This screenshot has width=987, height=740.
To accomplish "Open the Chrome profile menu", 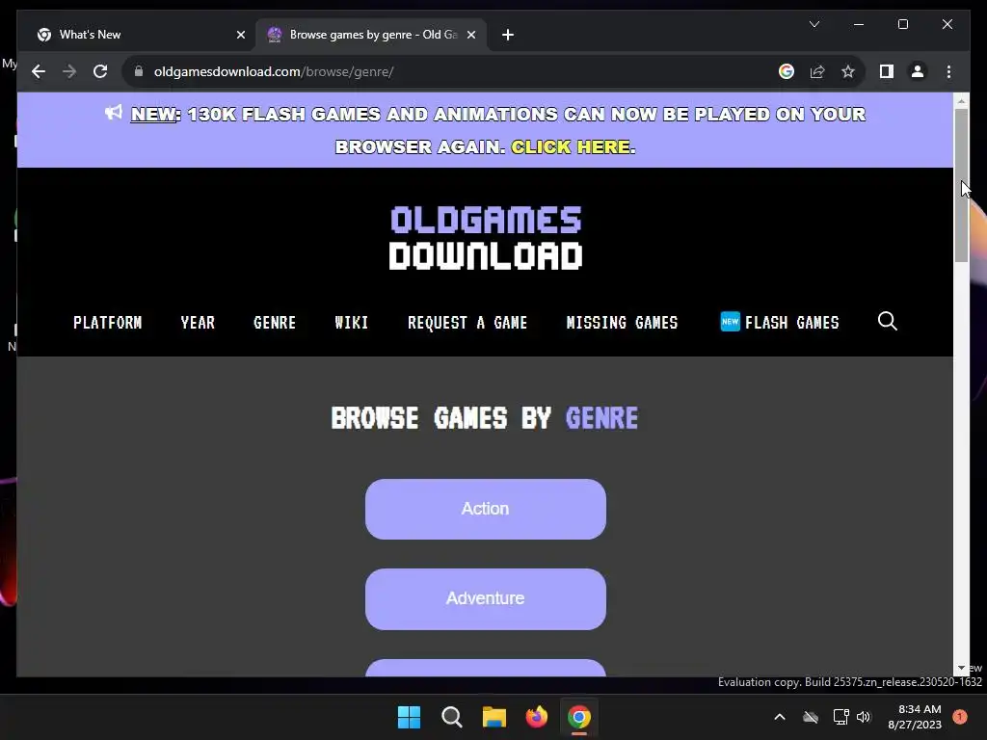I will 918,71.
